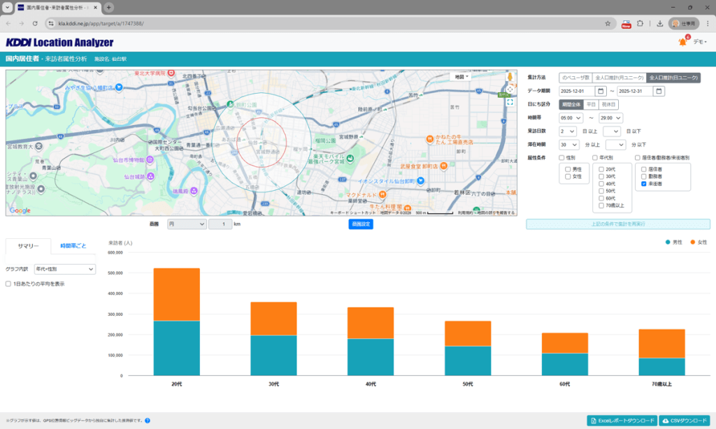Toggle fullscreen map view icon
Viewport: 716px width, 429px height.
pos(510,102)
